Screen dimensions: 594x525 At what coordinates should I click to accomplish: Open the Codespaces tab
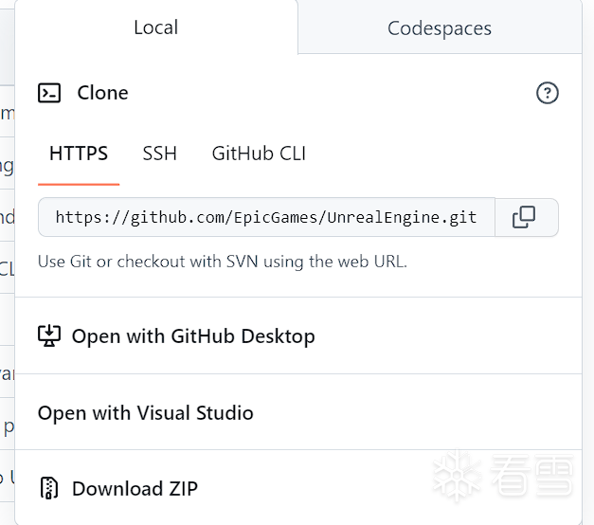point(440,28)
